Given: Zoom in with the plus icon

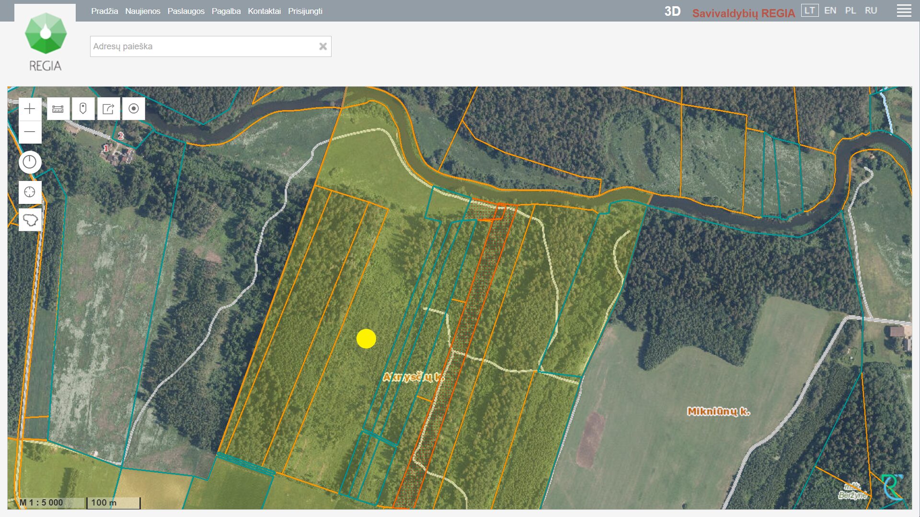Looking at the screenshot, I should (x=30, y=108).
